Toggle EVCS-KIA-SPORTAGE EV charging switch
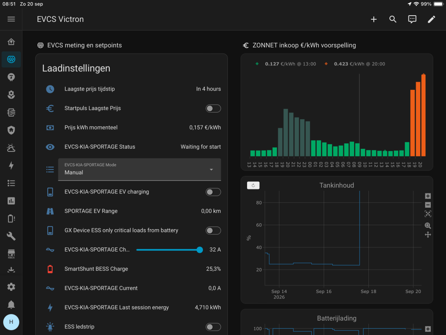Viewport: 446px width, 335px height. tap(213, 192)
